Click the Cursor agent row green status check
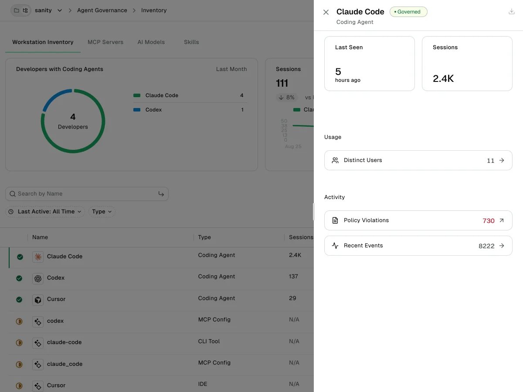 [19, 300]
